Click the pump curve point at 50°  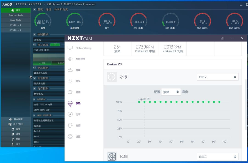tap(171, 102)
